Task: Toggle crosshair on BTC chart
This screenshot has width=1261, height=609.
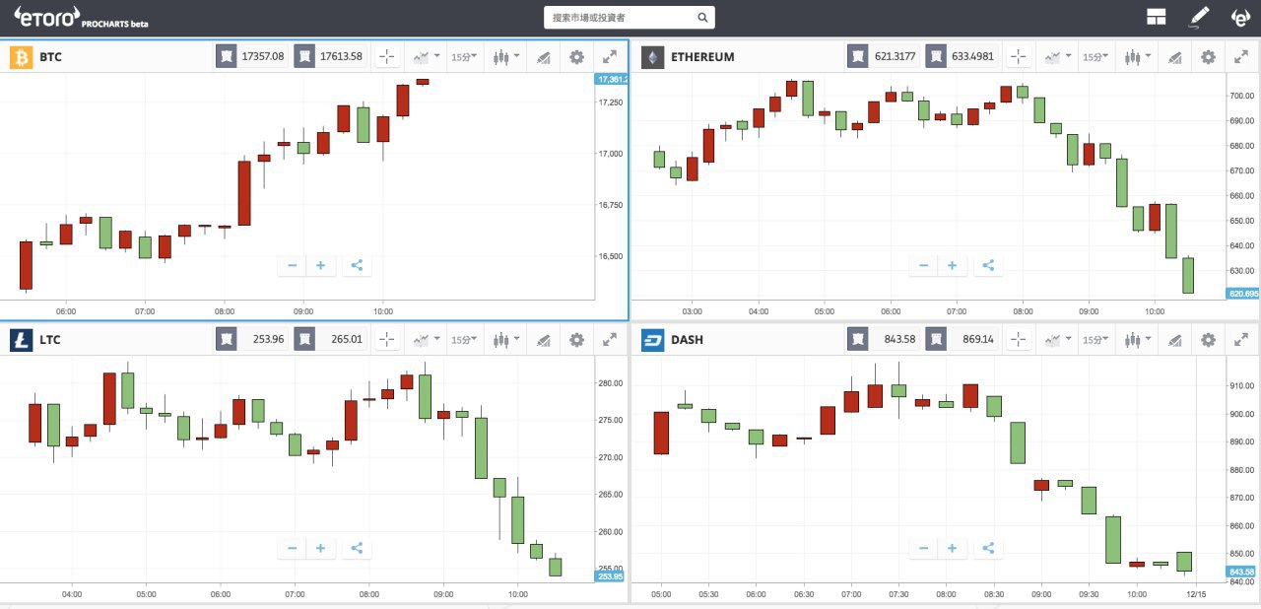Action: pyautogui.click(x=387, y=57)
